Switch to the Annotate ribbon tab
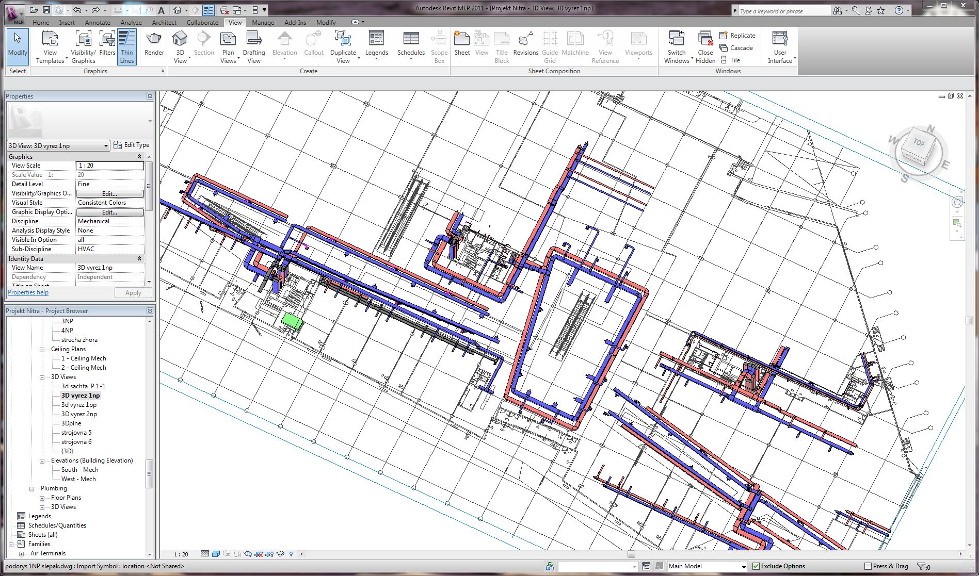This screenshot has width=979, height=576. 98,23
